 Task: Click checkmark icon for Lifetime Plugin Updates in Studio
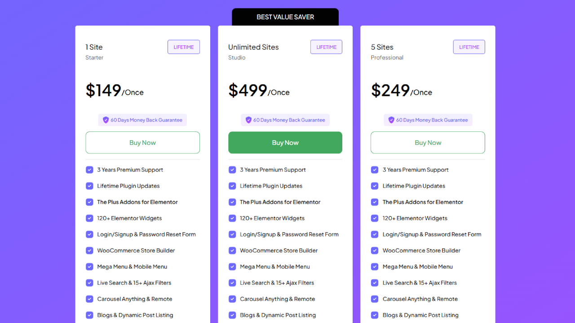click(x=232, y=186)
